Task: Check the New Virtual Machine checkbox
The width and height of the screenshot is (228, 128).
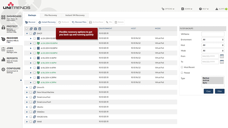Action: 31,92
